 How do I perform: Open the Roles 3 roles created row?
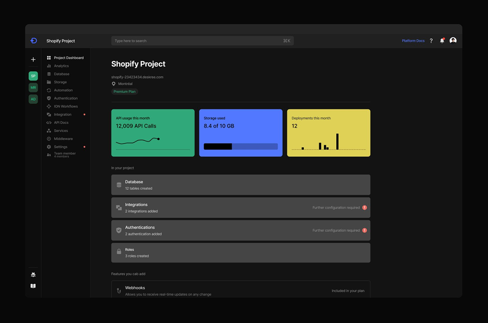coord(241,252)
